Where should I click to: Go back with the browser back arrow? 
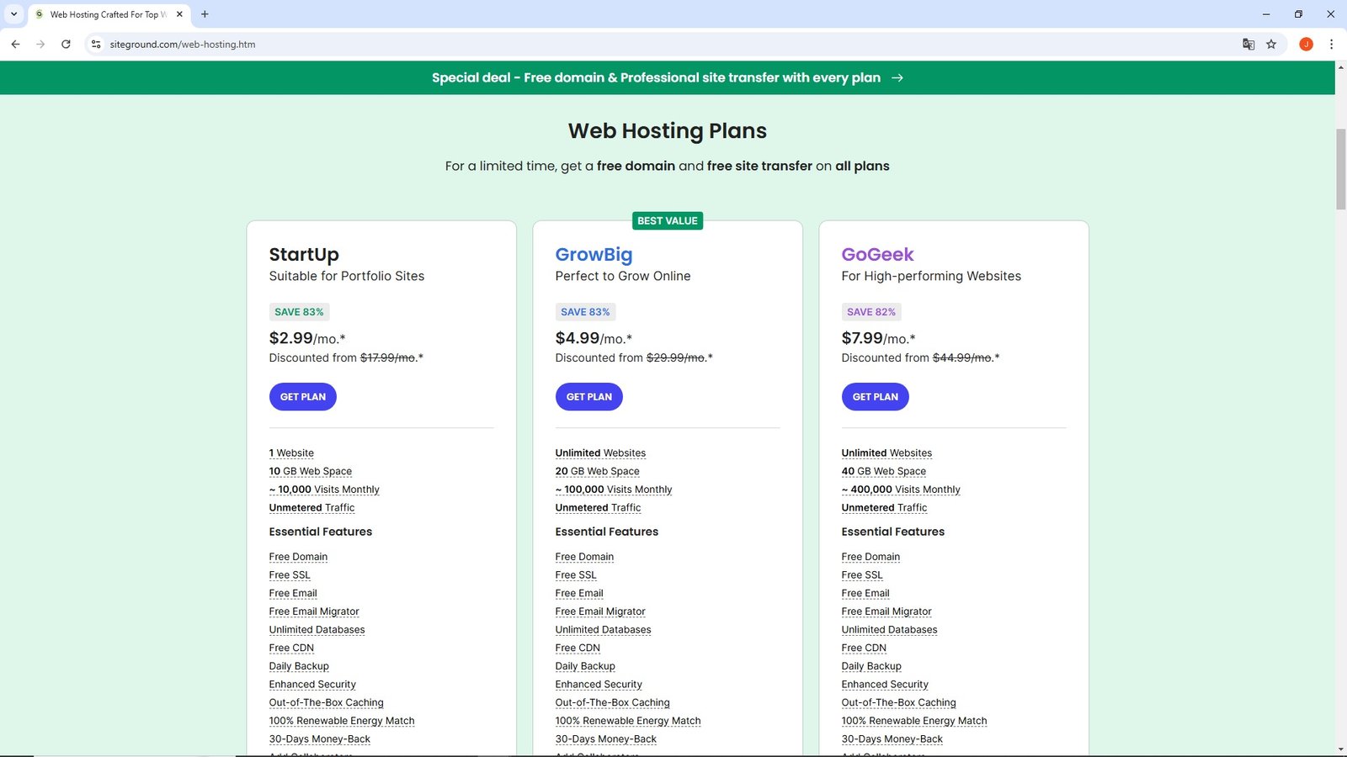(15, 44)
